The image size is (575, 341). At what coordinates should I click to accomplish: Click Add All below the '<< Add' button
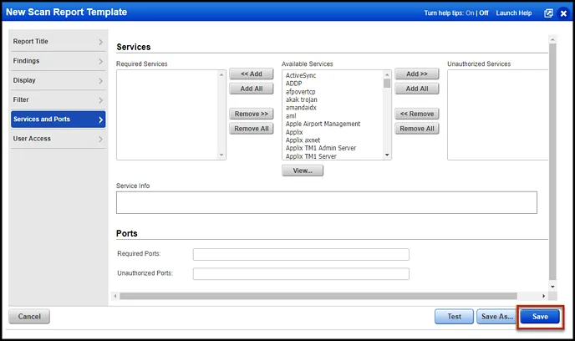pyautogui.click(x=252, y=89)
